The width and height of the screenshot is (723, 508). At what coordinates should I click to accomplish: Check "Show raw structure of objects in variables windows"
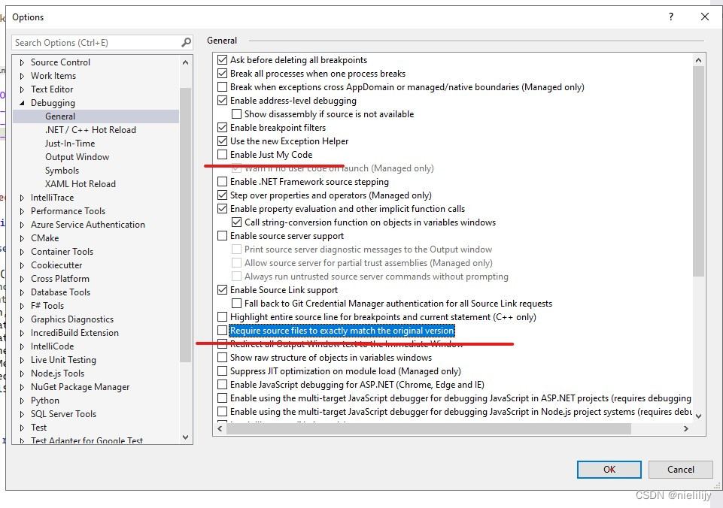[x=223, y=357]
